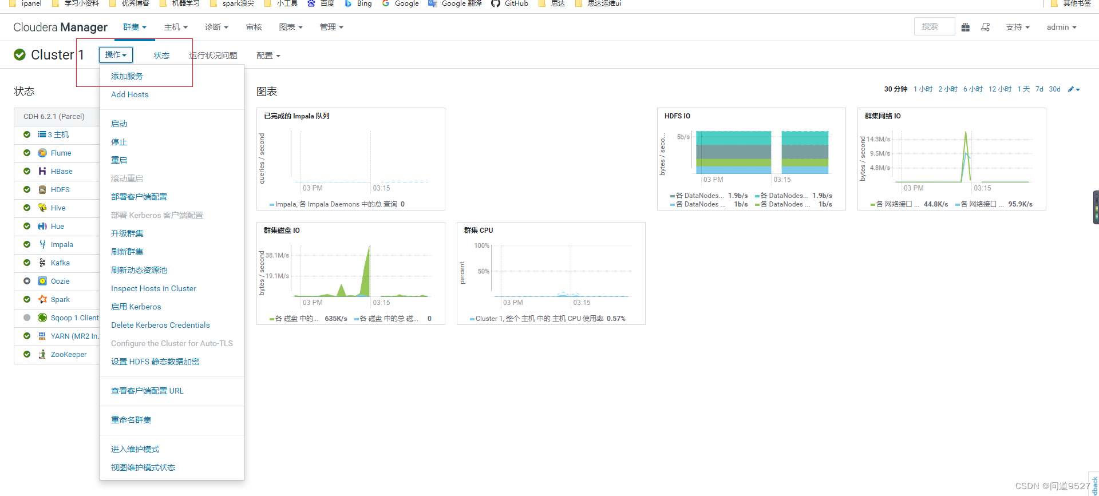Image resolution: width=1099 pixels, height=496 pixels.
Task: Set time range to 1 小时
Action: tap(923, 89)
